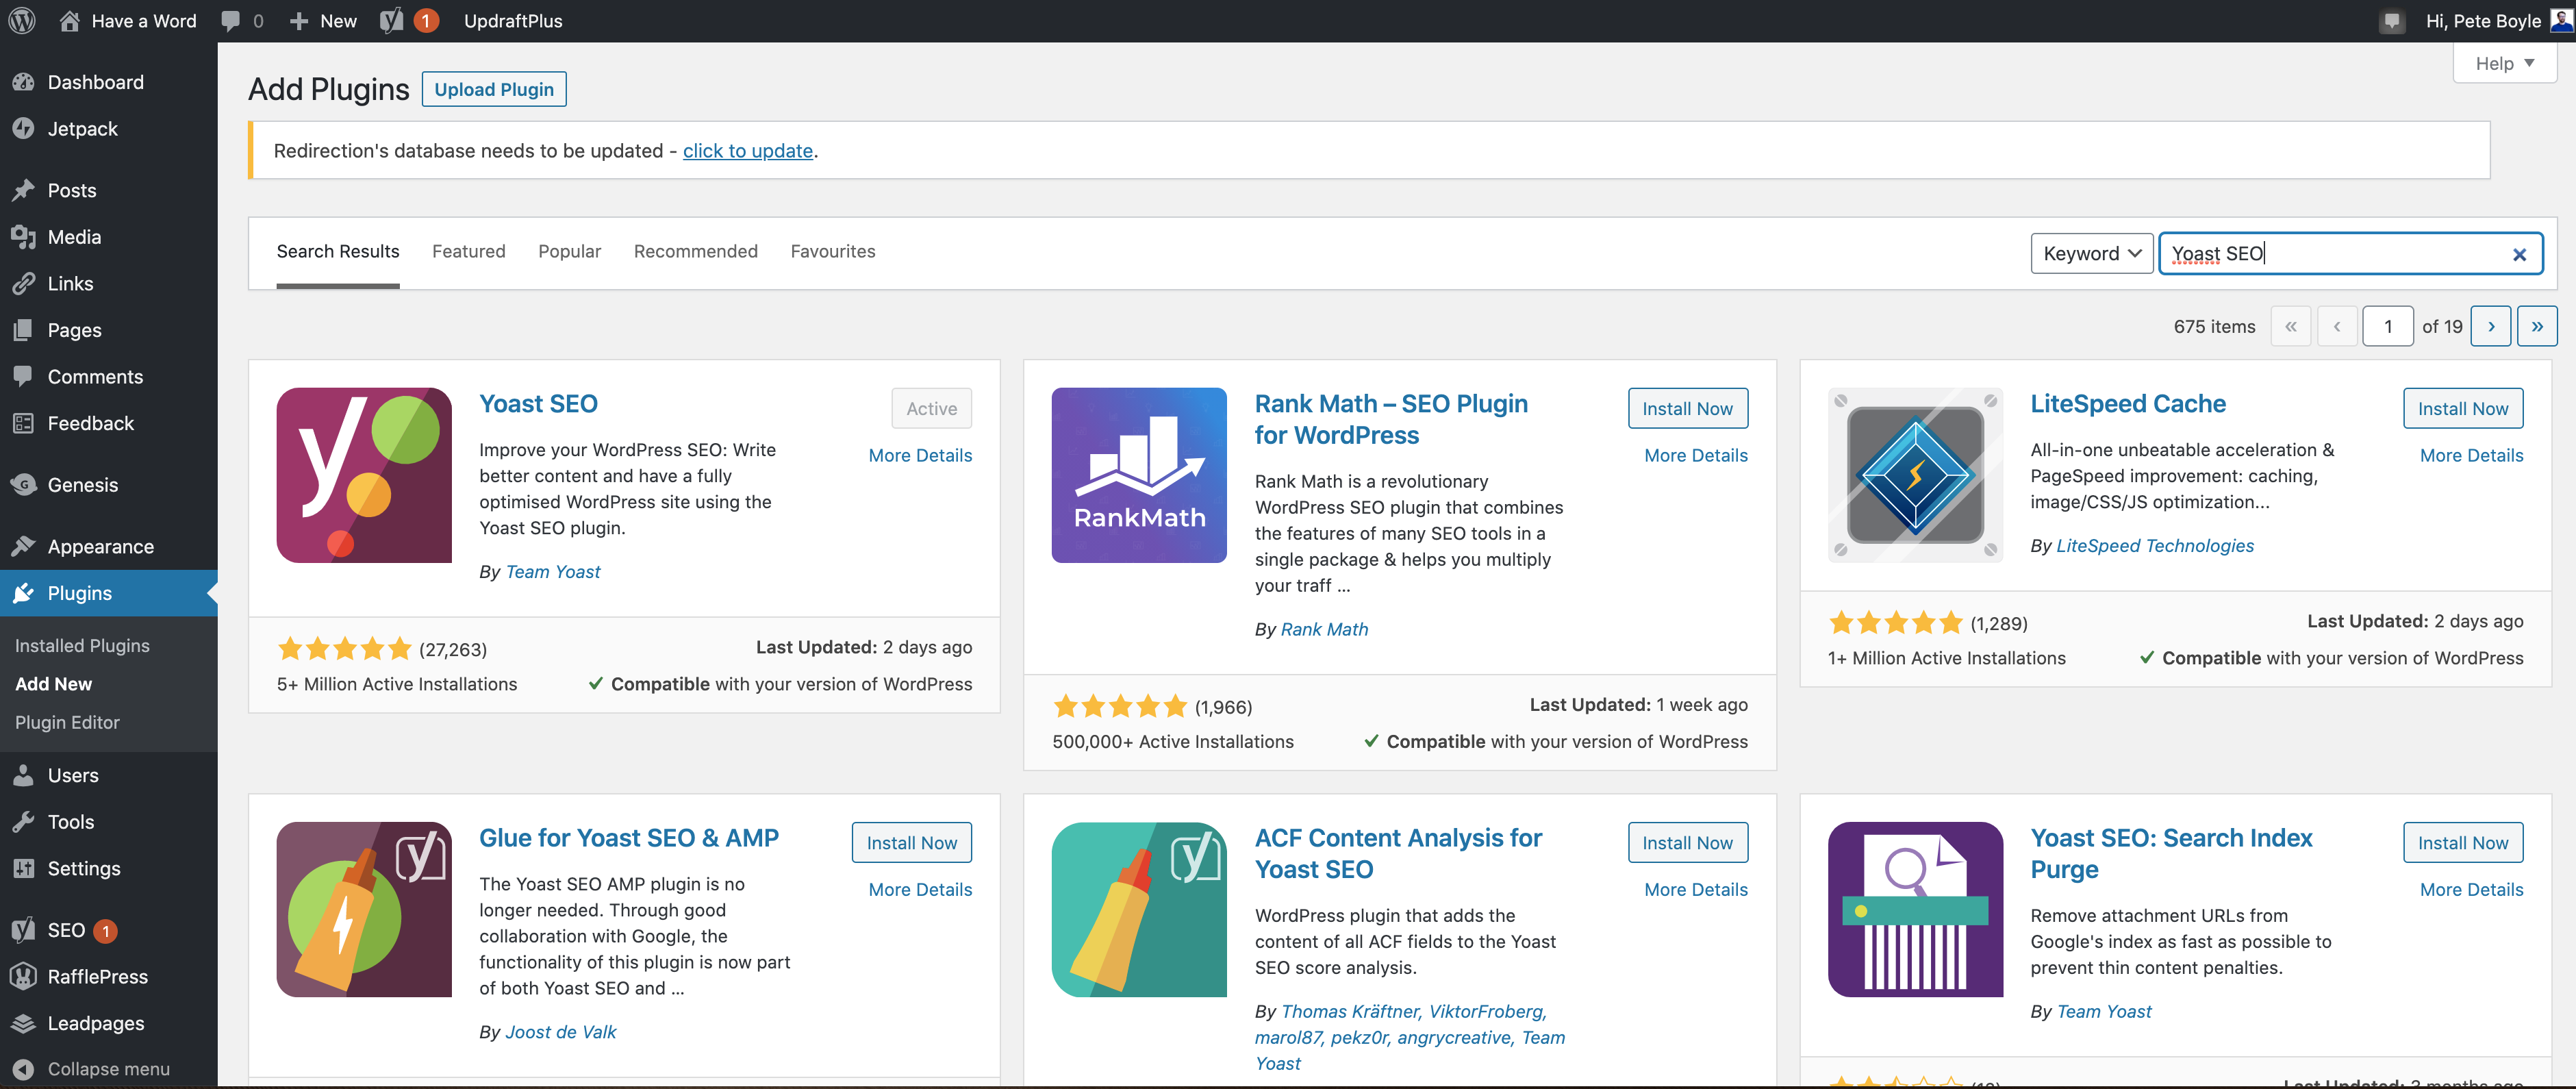2576x1089 pixels.
Task: Switch to the Featured tab
Action: (468, 251)
